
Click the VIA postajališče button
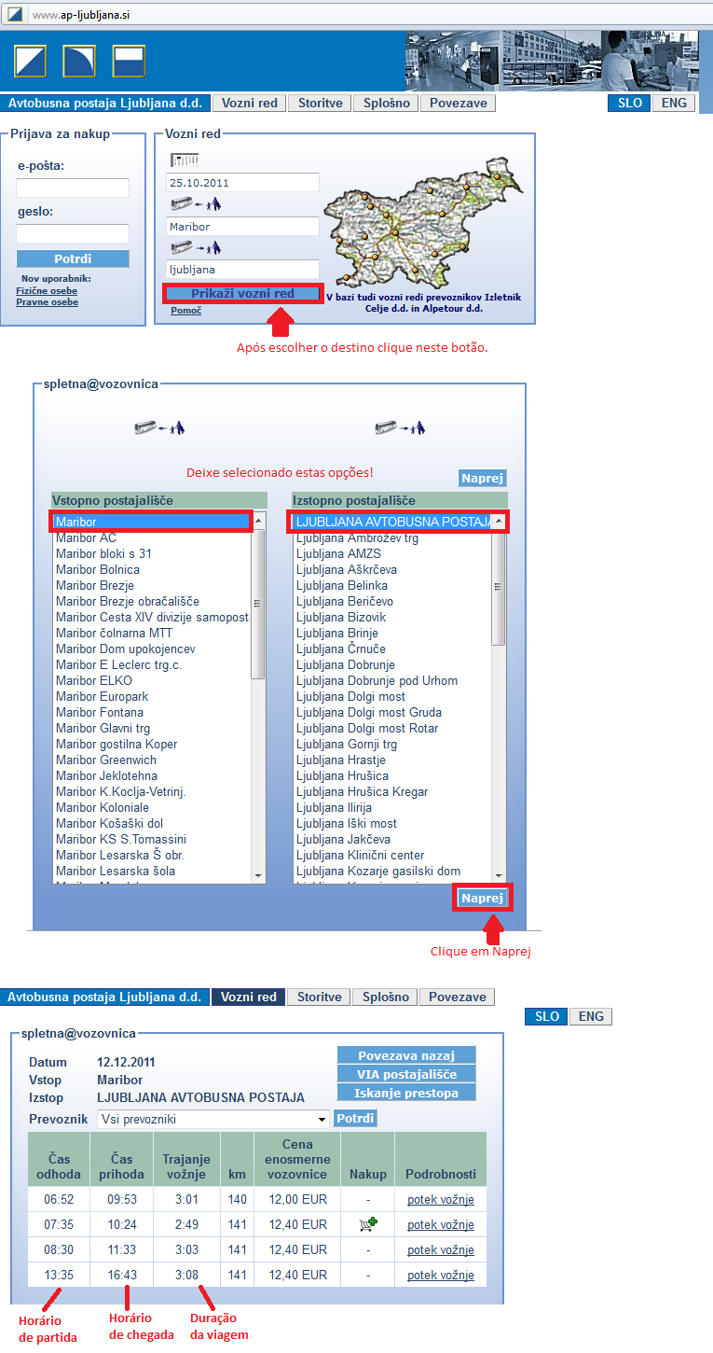406,1074
